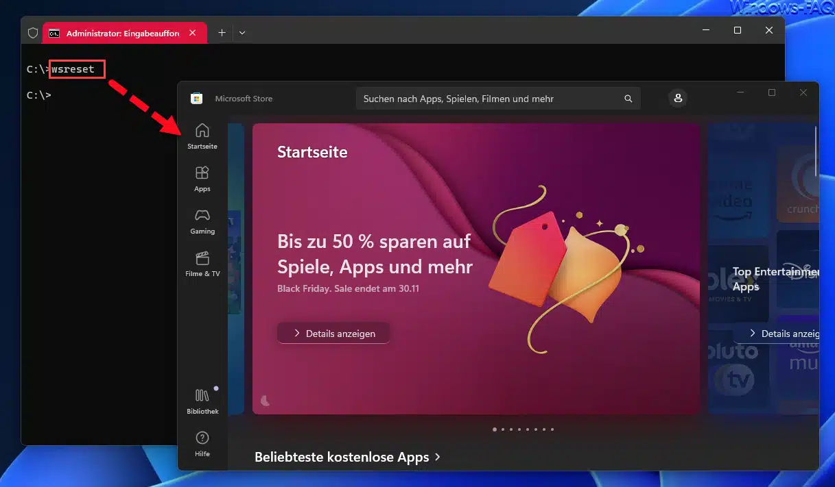The width and height of the screenshot is (835, 487).
Task: Click the Microsoft Store logo icon
Action: click(196, 99)
